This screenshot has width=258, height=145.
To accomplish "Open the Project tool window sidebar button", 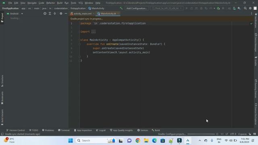I will 2,18.
